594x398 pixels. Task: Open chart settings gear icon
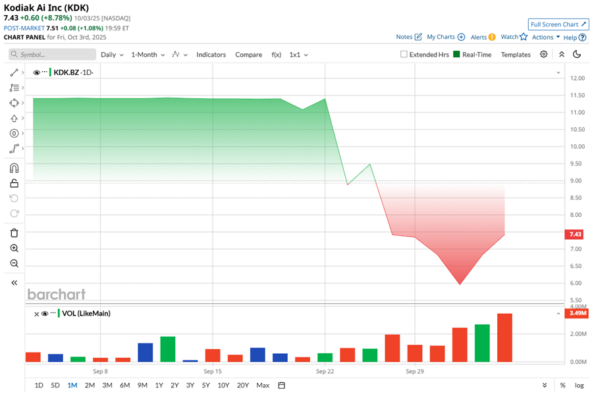[x=543, y=54]
